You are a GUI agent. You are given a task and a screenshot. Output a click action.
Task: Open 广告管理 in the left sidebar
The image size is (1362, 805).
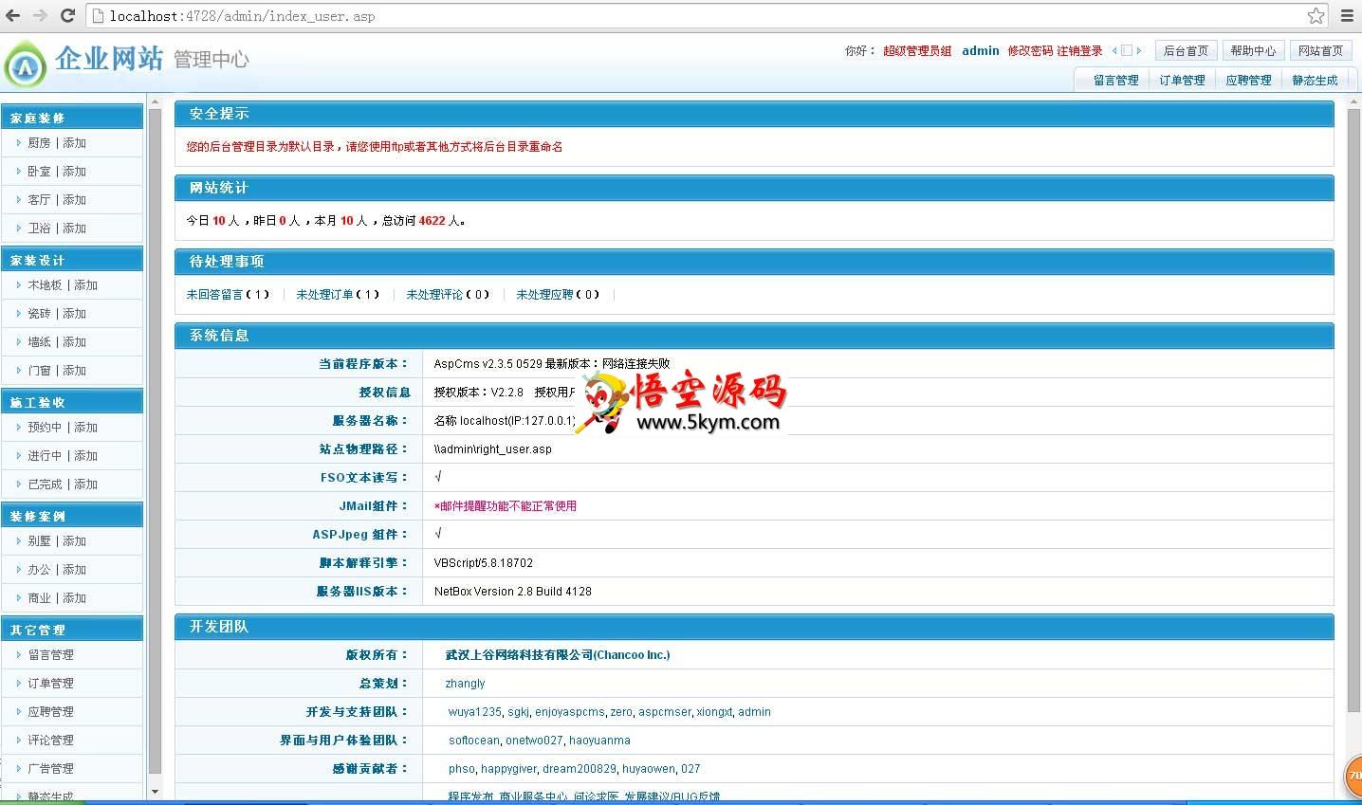pos(50,769)
